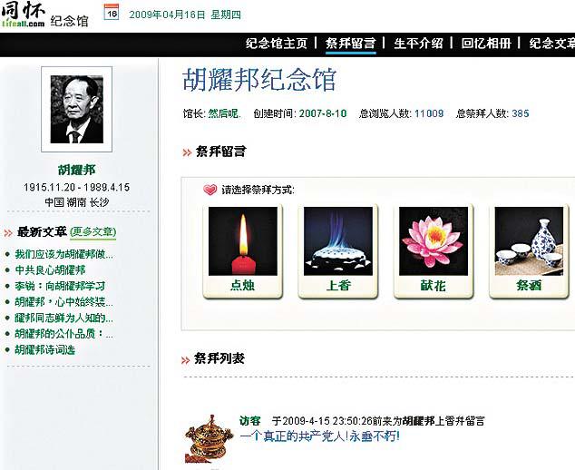
Task: Click the portrait photo of 胡耀邦
Action: [x=77, y=110]
